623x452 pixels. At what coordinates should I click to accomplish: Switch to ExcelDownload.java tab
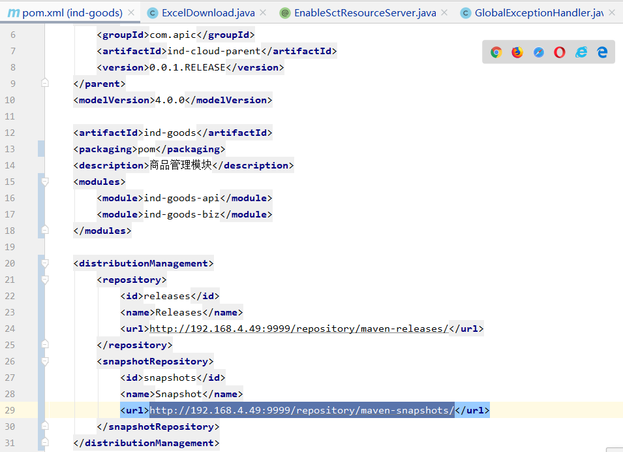click(x=208, y=13)
